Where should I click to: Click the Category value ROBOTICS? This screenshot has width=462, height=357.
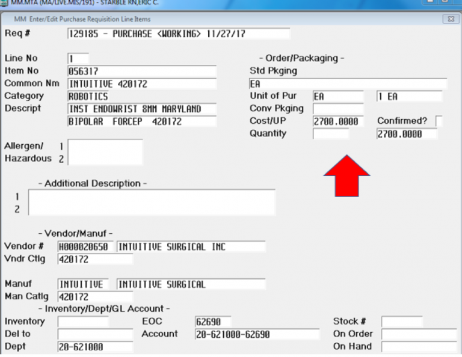point(88,97)
